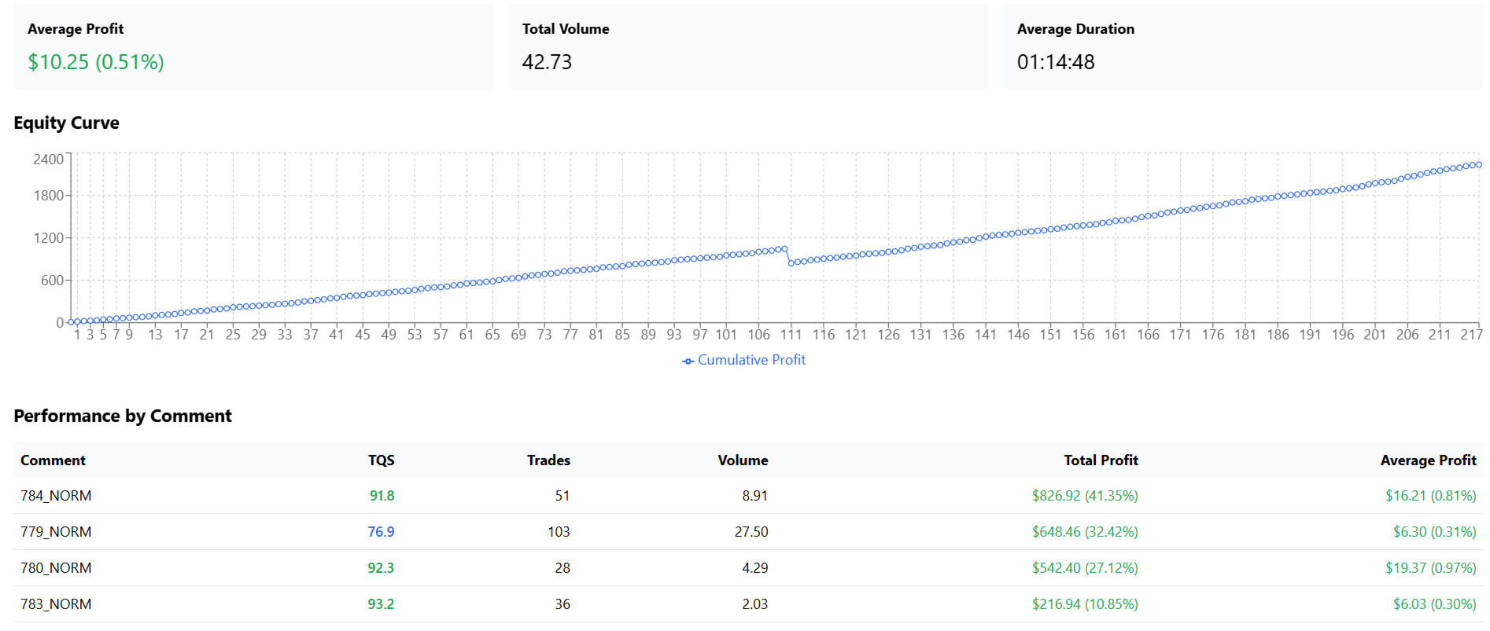Click the Volume column header
This screenshot has height=631, width=1490.
click(743, 460)
